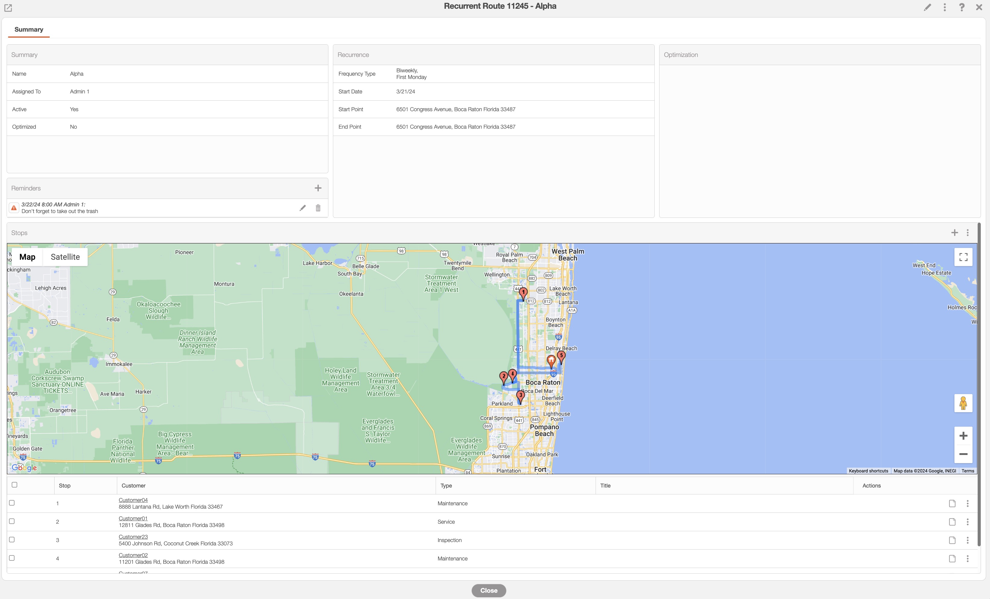Toggle fullscreen map view

click(963, 257)
